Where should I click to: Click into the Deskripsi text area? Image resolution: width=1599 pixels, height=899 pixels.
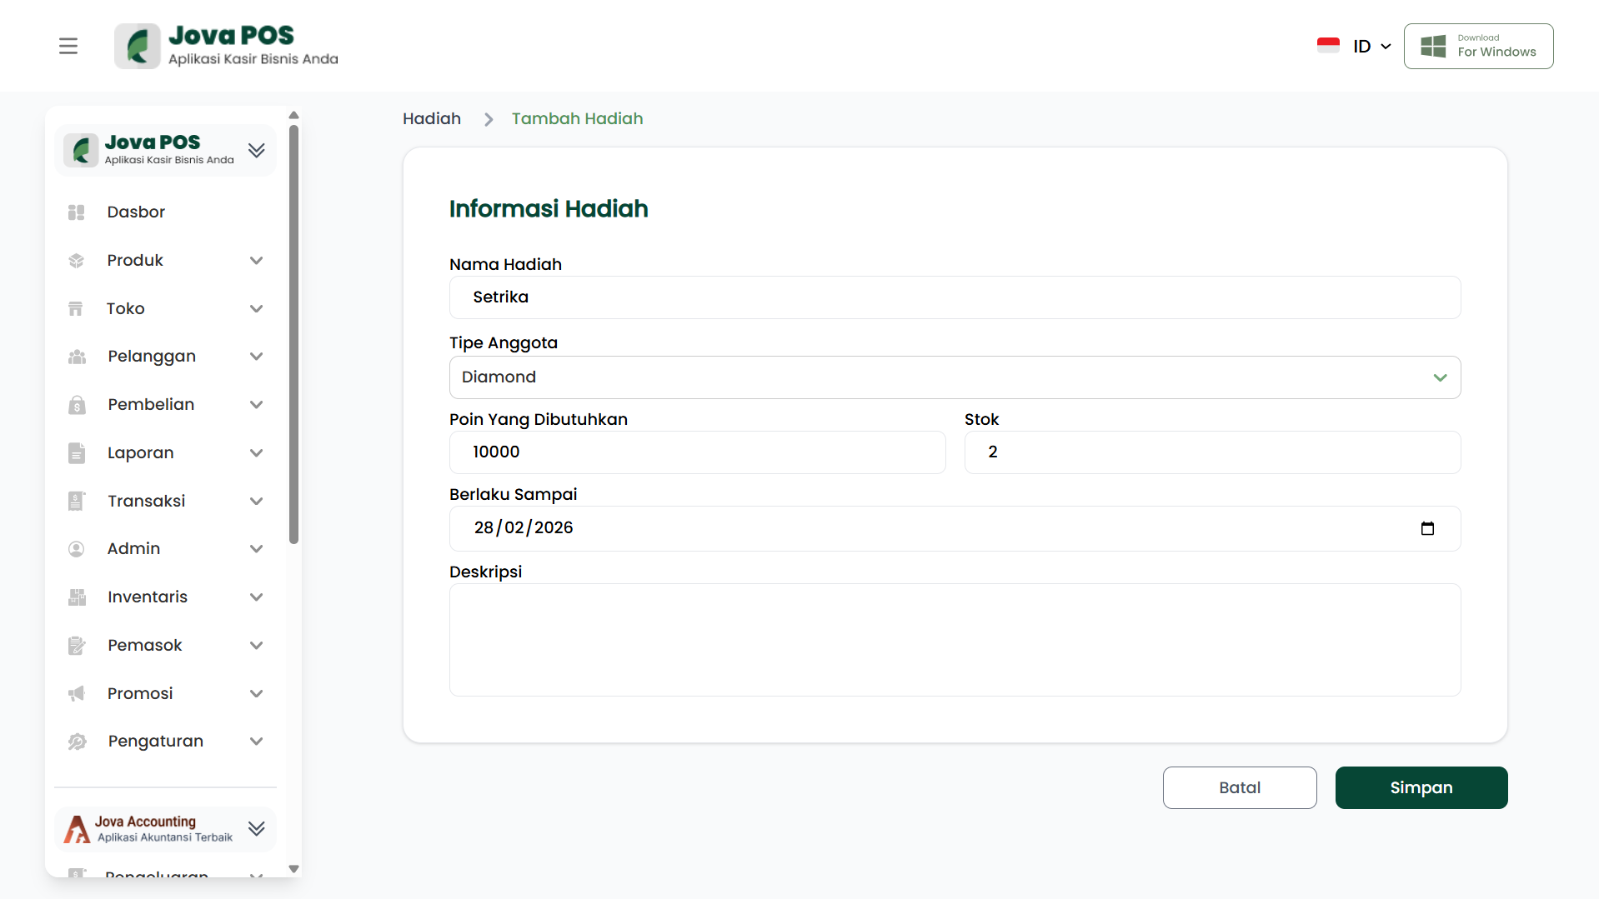point(954,640)
